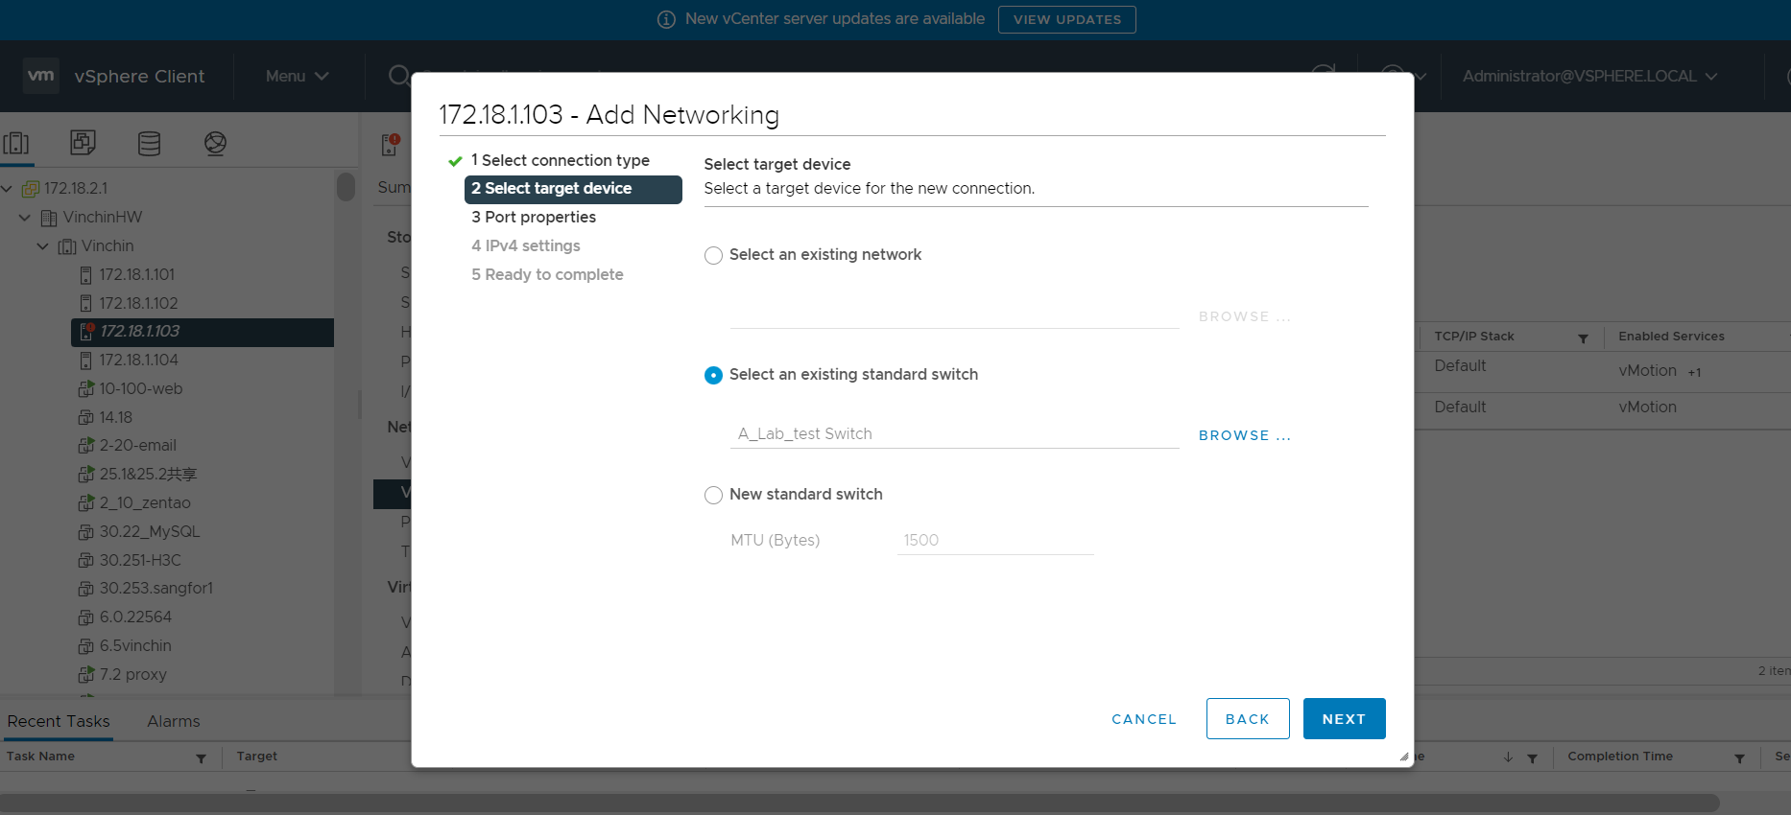This screenshot has height=815, width=1791.
Task: Click the NEXT button
Action: [1344, 719]
